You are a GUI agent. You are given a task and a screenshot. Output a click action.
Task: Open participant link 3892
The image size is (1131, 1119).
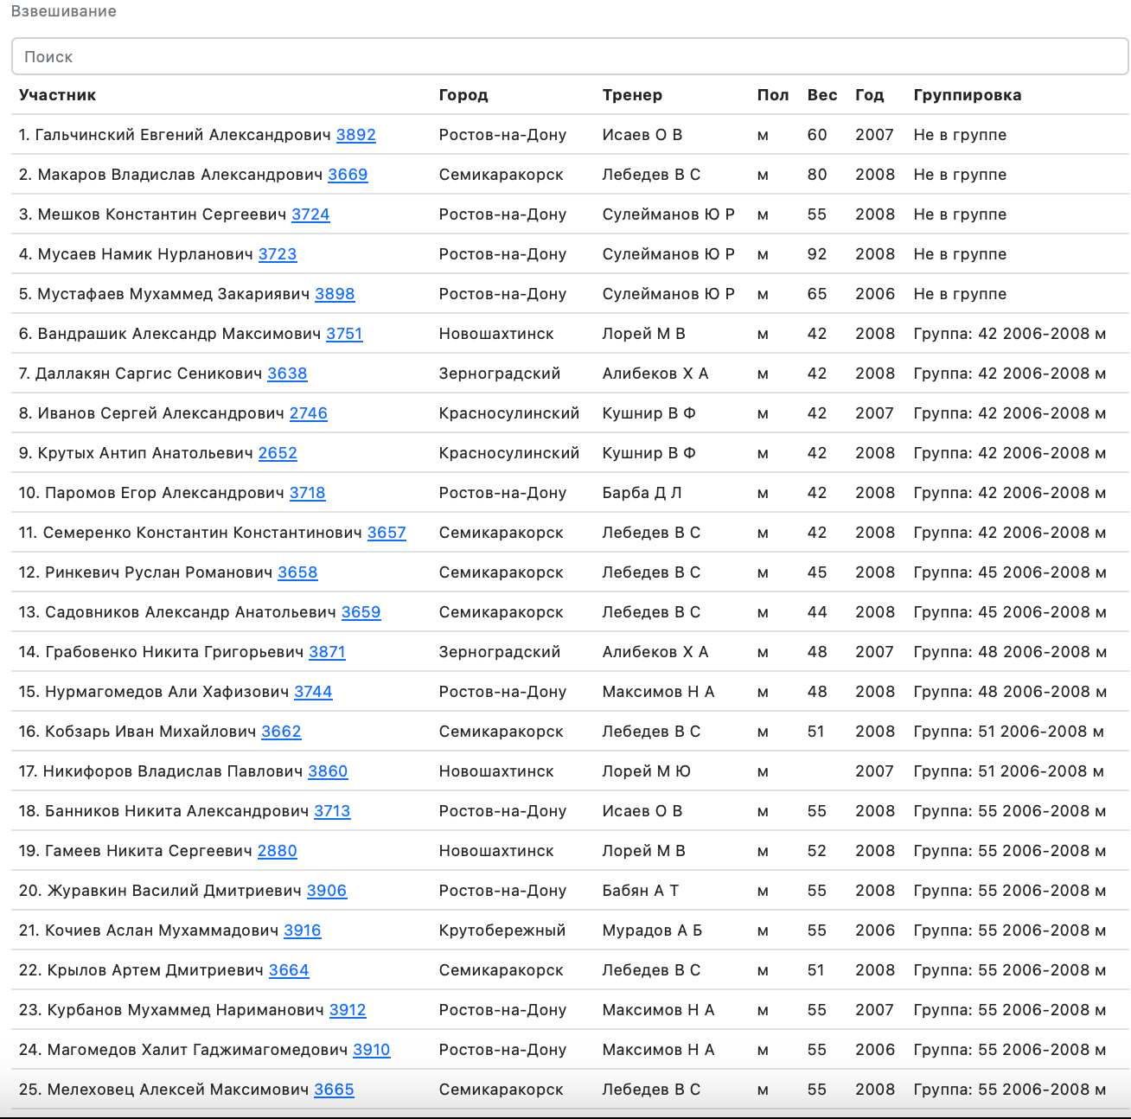tap(356, 135)
